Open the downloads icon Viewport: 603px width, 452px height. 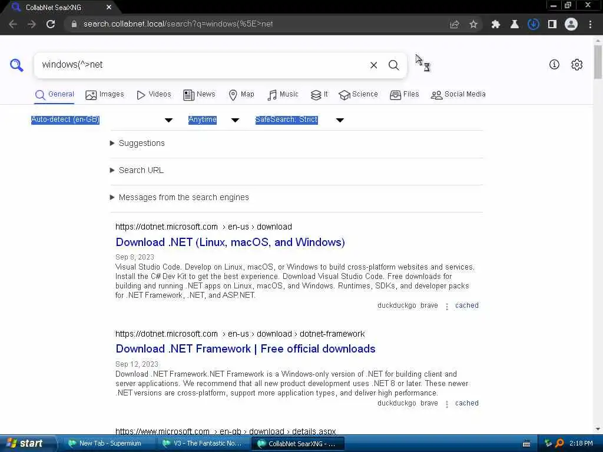click(x=533, y=24)
